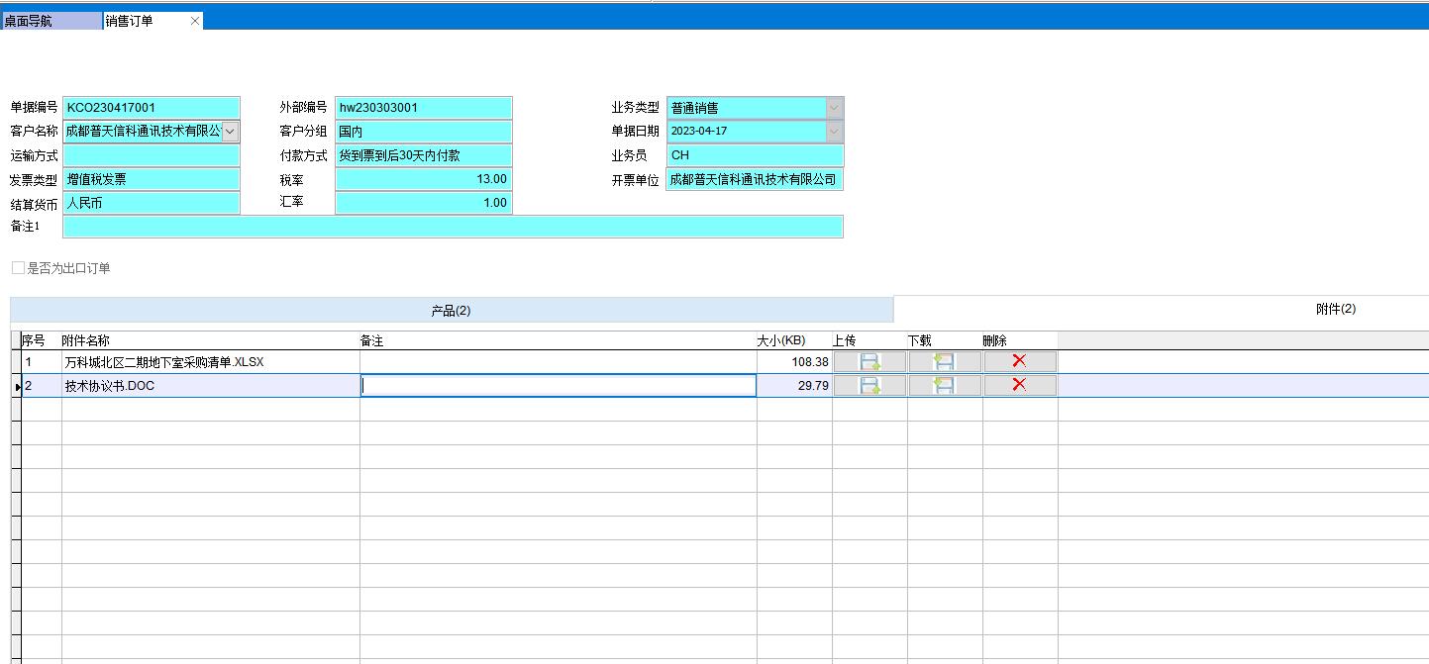The image size is (1429, 664).
Task: Open the 业务类型 dropdown
Action: [834, 107]
